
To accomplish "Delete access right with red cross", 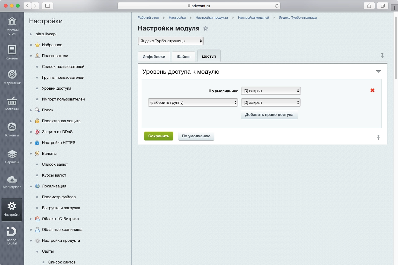I will pos(372,90).
